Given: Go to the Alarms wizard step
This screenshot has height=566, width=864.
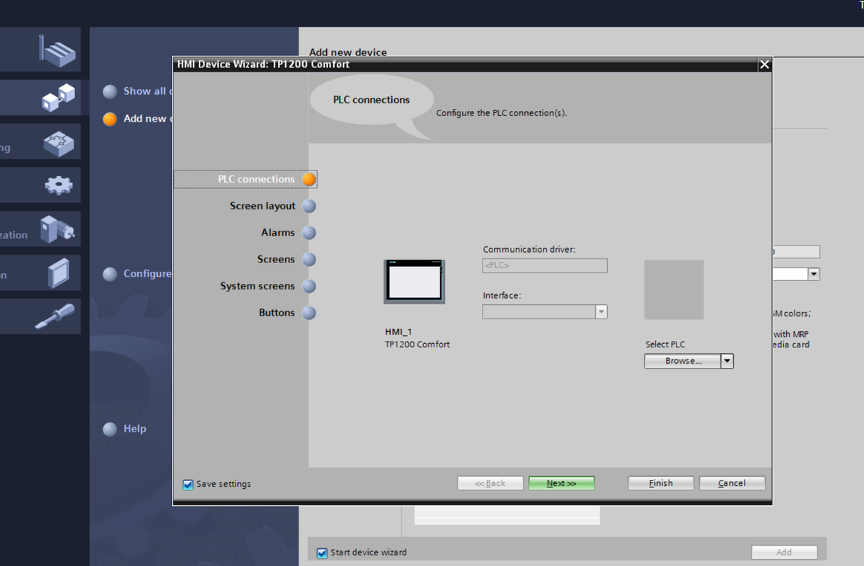Looking at the screenshot, I should click(x=278, y=233).
